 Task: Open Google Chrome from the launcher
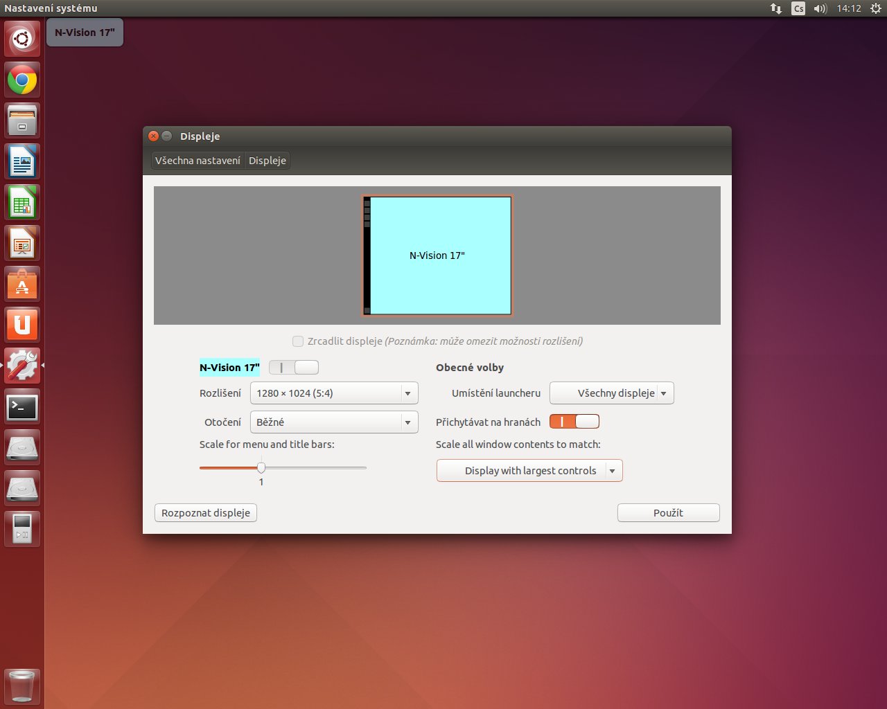22,80
